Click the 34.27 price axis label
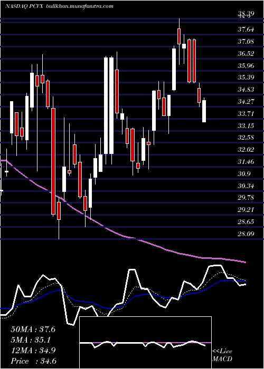Screen dimensions: 264x369 [x=246, y=102]
